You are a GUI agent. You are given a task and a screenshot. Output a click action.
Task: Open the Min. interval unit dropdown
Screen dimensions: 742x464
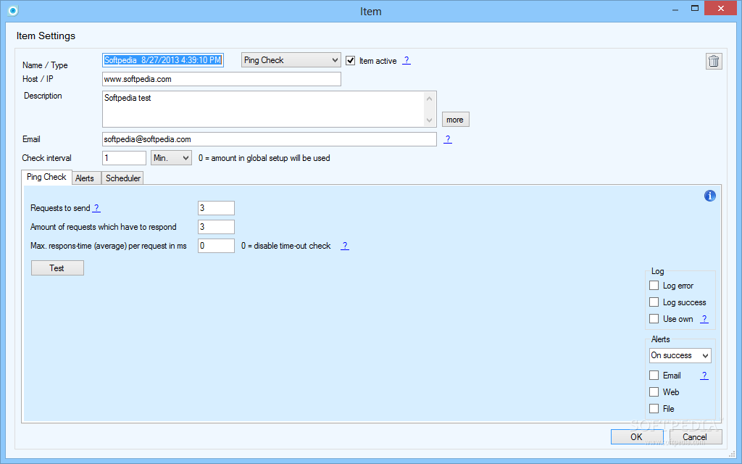click(171, 157)
